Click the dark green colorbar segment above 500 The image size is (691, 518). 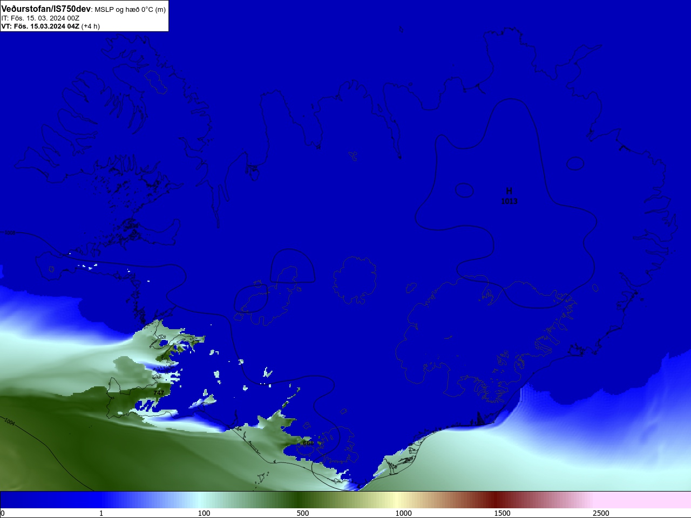pos(298,500)
